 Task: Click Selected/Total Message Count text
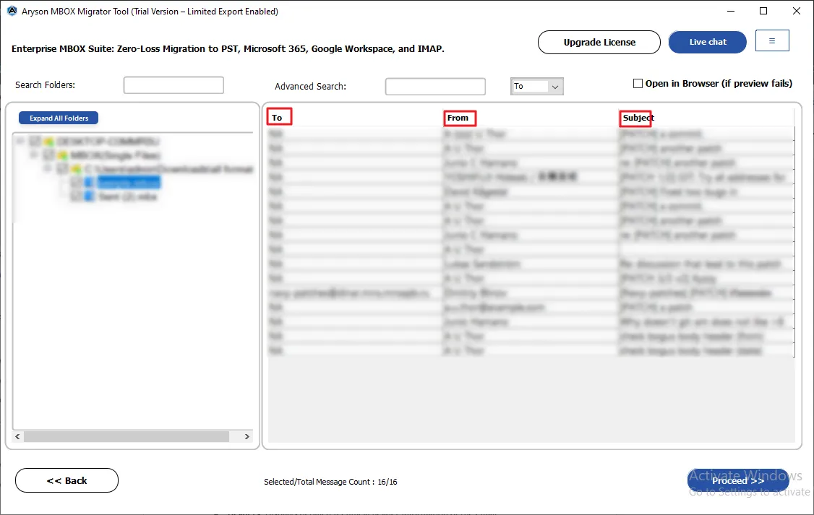[x=330, y=482]
